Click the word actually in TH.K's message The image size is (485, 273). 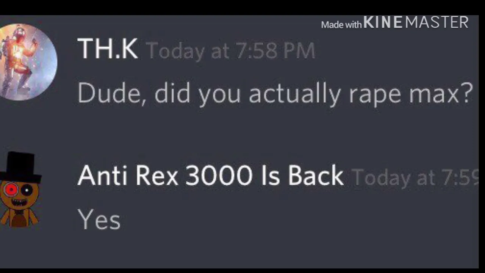pyautogui.click(x=294, y=93)
